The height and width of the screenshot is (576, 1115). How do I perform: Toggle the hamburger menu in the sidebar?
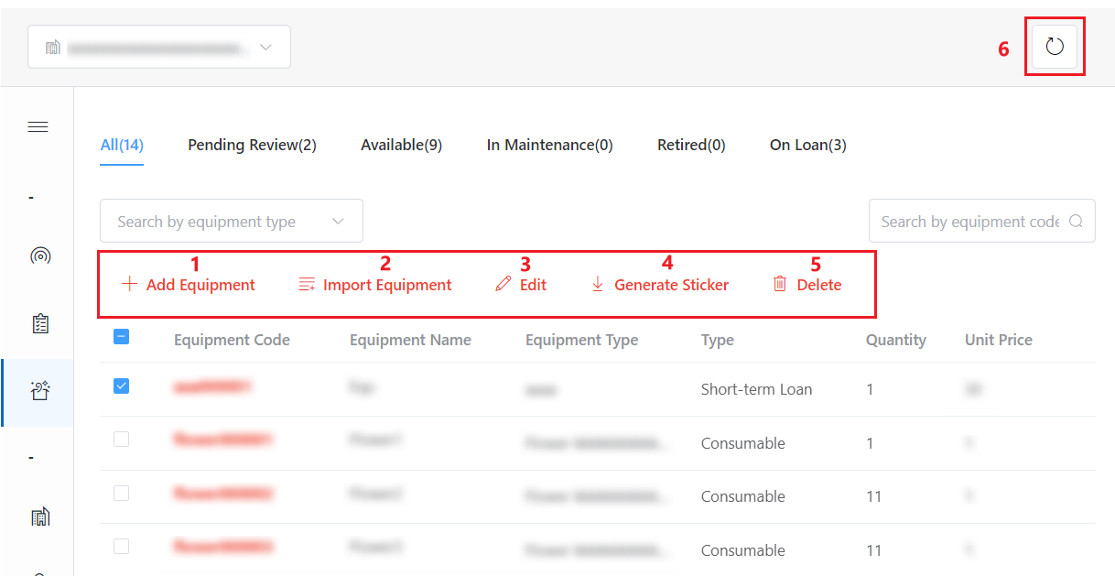(38, 127)
